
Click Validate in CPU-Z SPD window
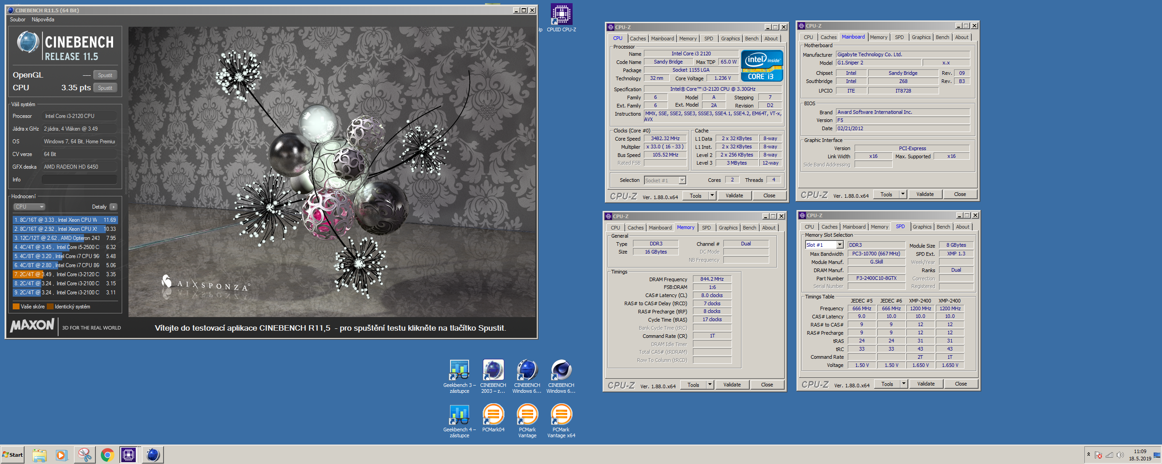[x=926, y=384]
